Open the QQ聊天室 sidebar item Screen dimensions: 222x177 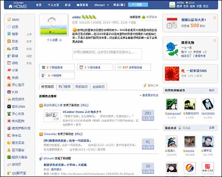17,173
